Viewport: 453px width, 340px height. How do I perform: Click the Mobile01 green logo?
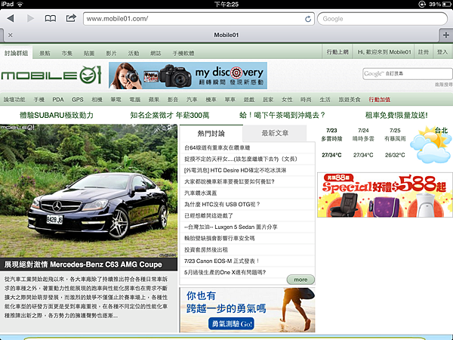pos(51,75)
